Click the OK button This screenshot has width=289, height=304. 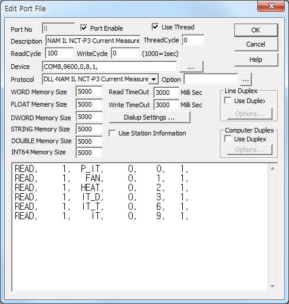coord(256,30)
